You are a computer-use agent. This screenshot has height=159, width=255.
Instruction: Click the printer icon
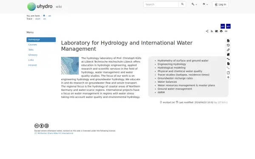point(221,31)
